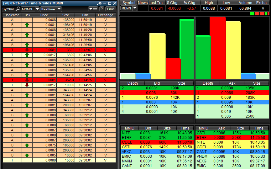Click the question mark help button
The width and height of the screenshot is (271, 169).
102,9
